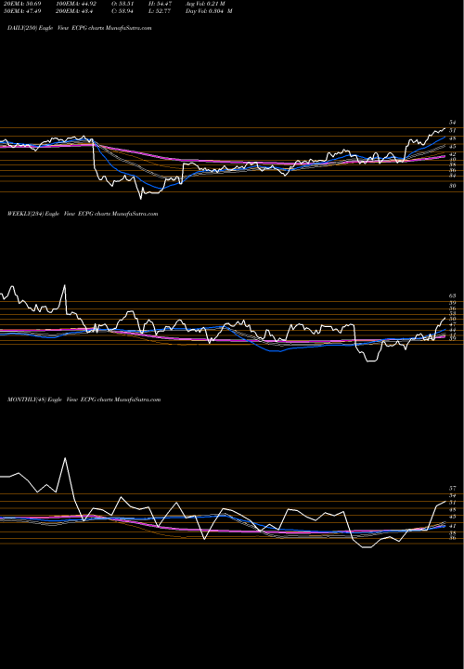464x669 pixels.
Task: Click the 36 price label on monthly chart
Action: click(453, 538)
